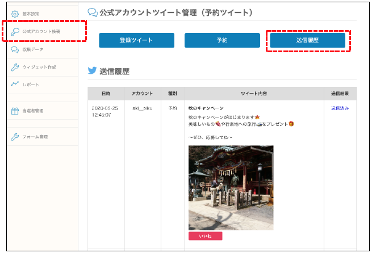
Task: Go to ウィジェット作成 menu item
Action: click(x=43, y=68)
